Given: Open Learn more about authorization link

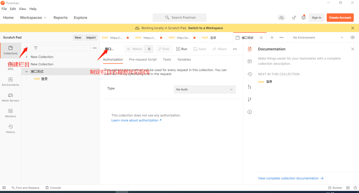Looking at the screenshot, I should pos(136,120).
